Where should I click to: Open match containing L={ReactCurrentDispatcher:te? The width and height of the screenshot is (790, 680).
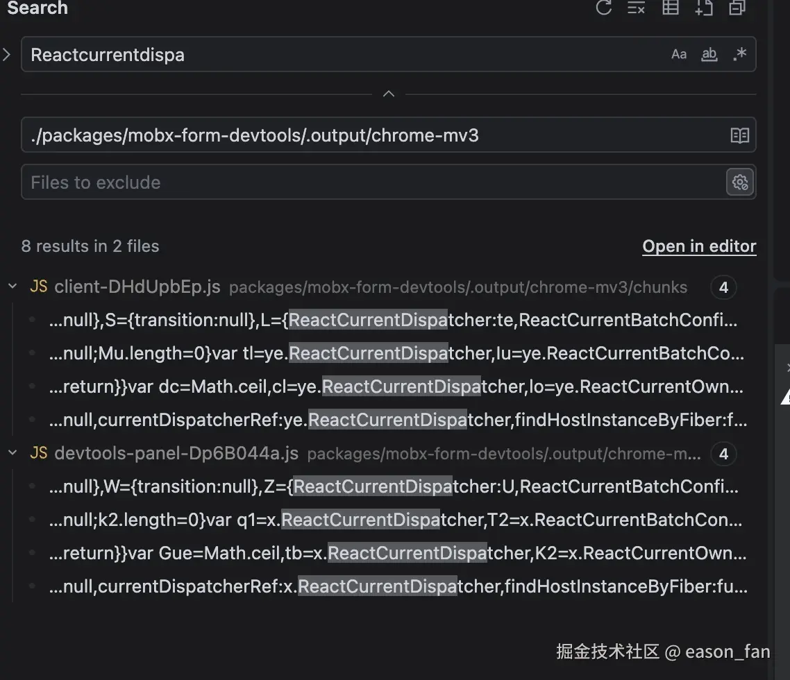(x=393, y=320)
